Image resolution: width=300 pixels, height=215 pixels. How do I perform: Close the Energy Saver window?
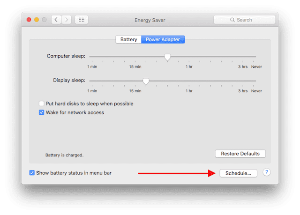point(29,20)
